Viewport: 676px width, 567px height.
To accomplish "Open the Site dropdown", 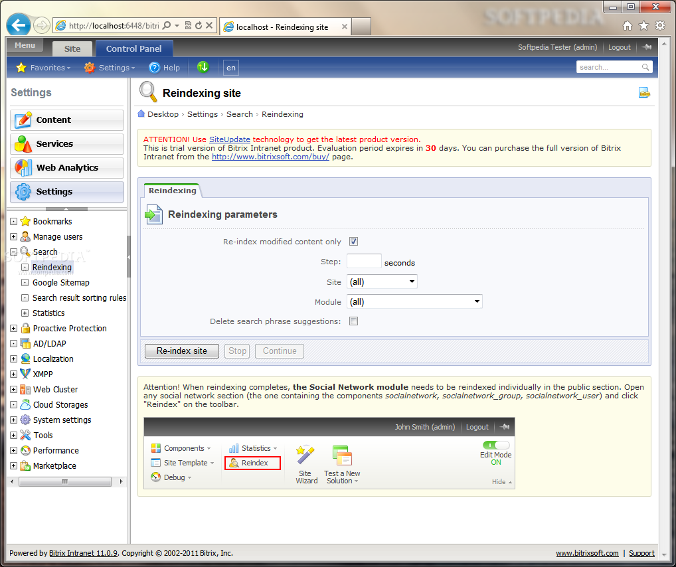I will pos(382,282).
